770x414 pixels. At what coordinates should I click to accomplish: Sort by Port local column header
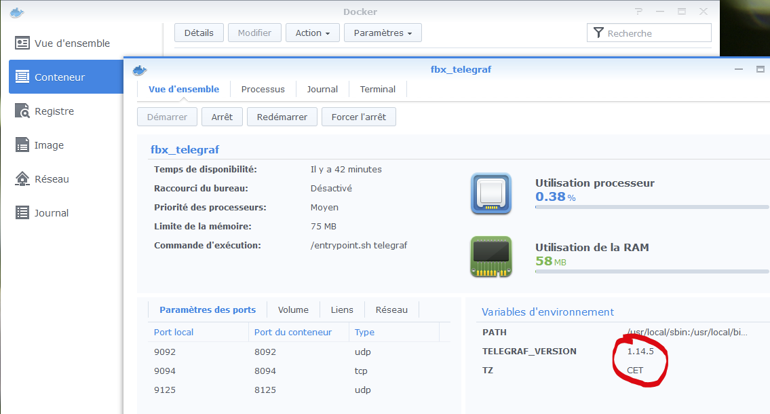(x=174, y=332)
